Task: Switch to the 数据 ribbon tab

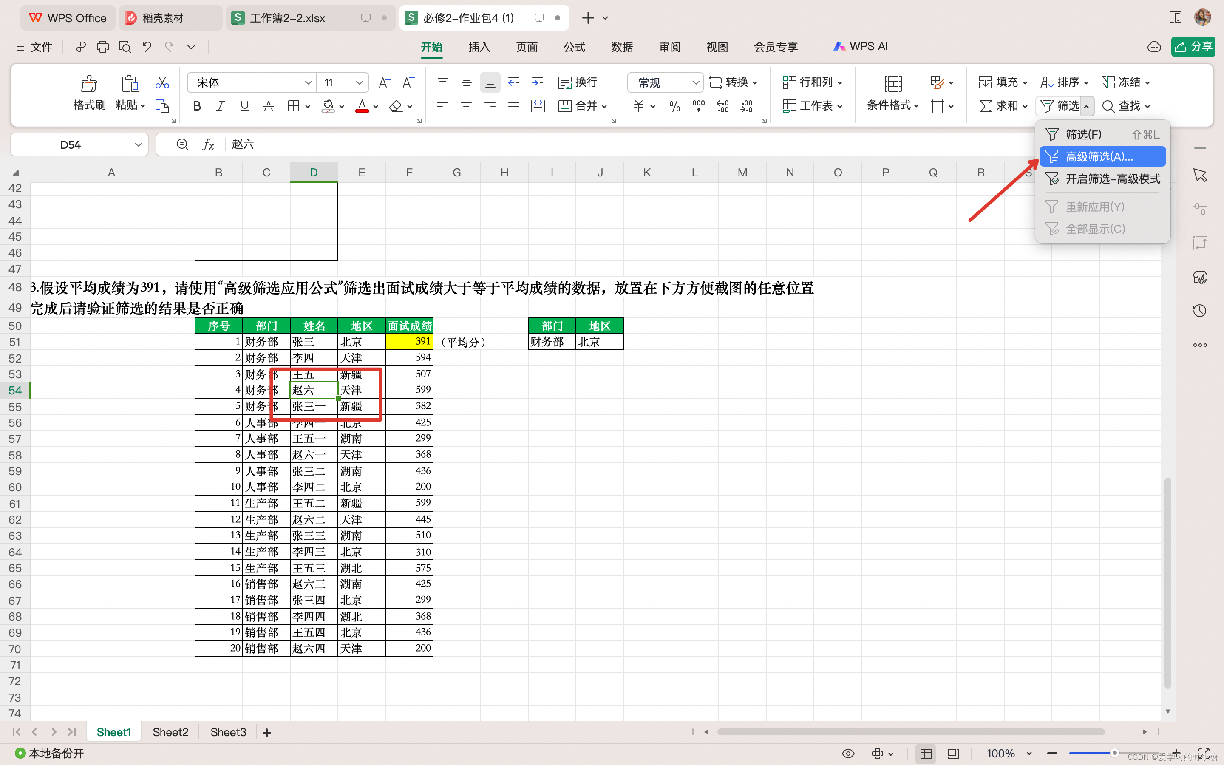Action: 622,47
